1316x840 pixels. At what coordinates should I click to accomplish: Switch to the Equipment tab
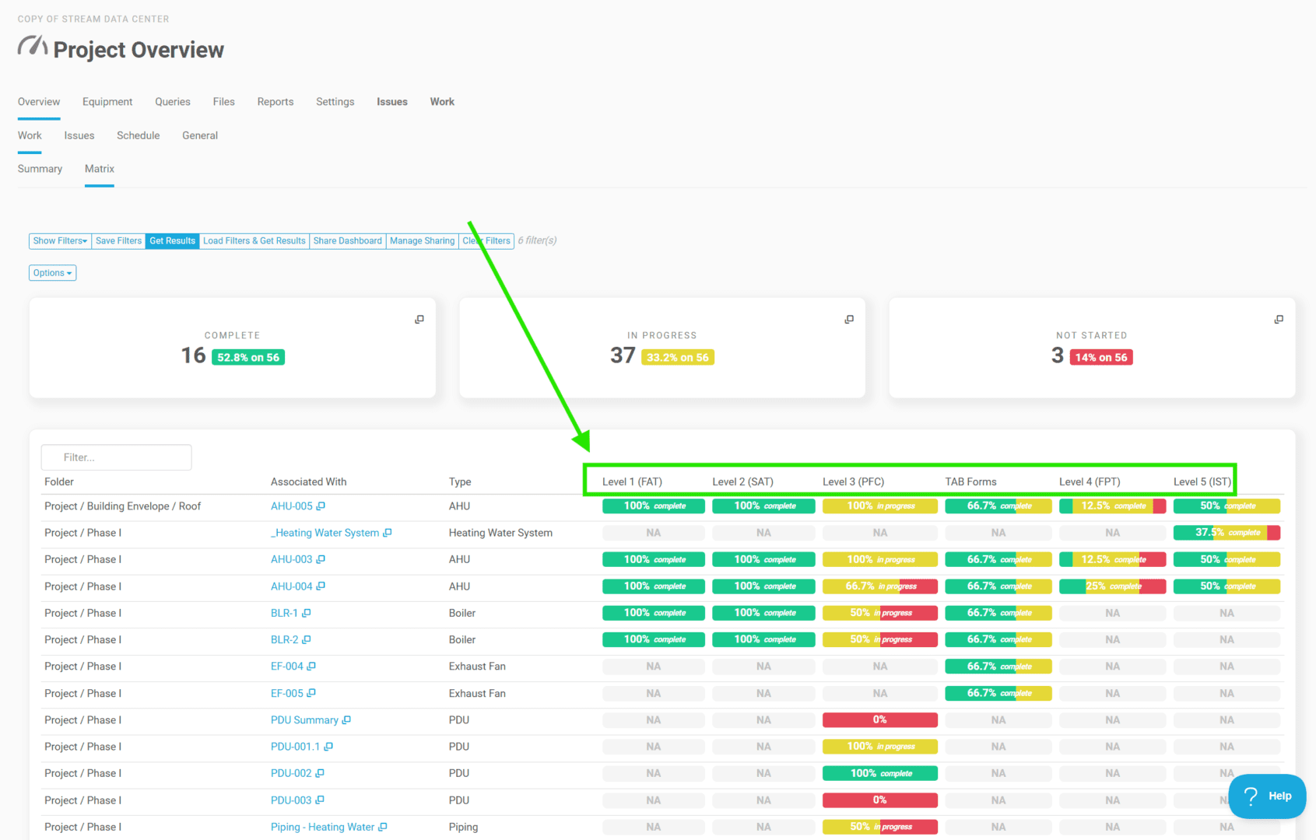click(107, 102)
